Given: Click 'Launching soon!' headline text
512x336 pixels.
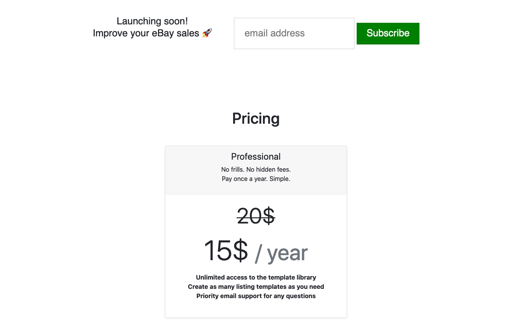Looking at the screenshot, I should pos(152,21).
